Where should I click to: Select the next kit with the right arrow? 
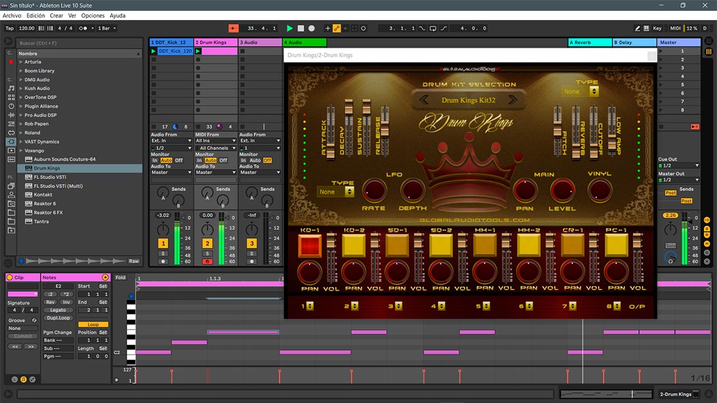tap(511, 100)
